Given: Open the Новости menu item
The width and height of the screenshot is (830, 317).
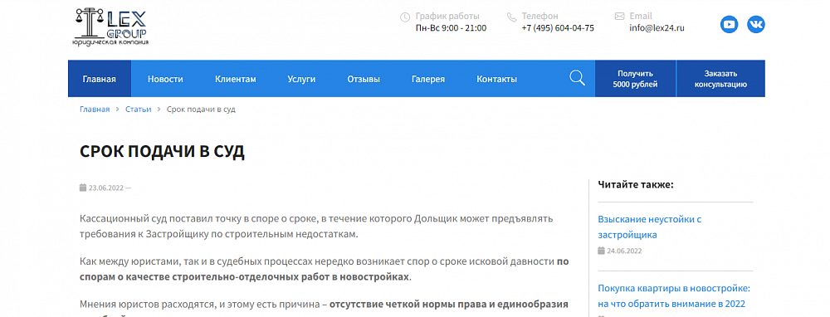Looking at the screenshot, I should pos(165,80).
